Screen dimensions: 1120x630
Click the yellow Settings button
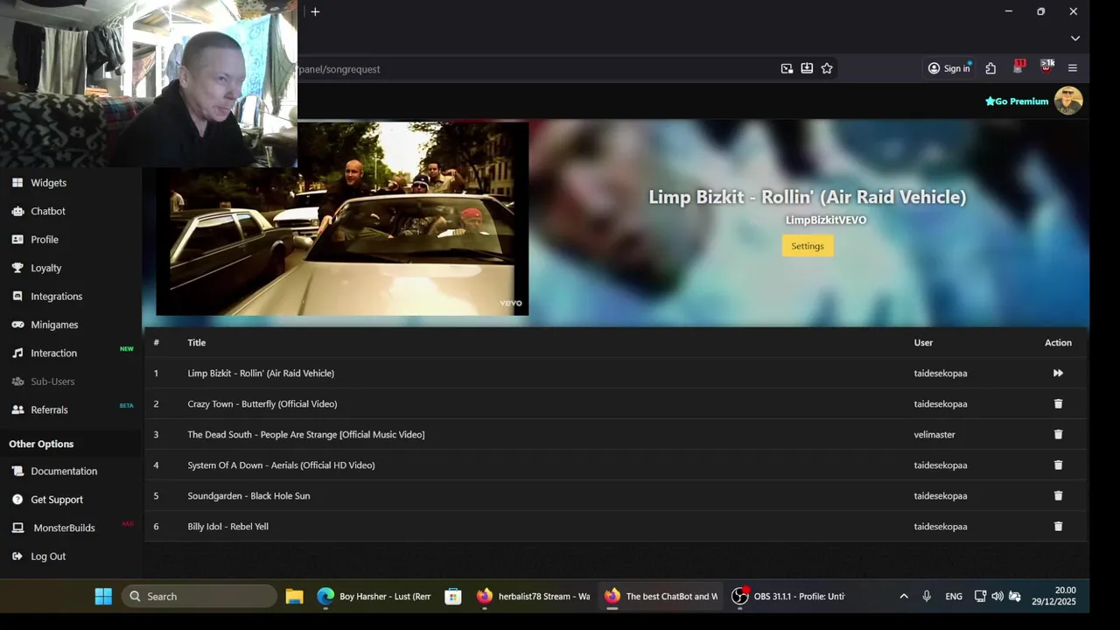click(x=808, y=246)
